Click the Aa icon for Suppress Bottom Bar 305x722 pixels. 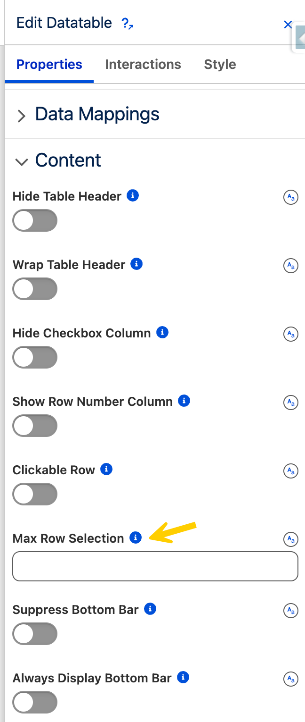[x=291, y=611]
